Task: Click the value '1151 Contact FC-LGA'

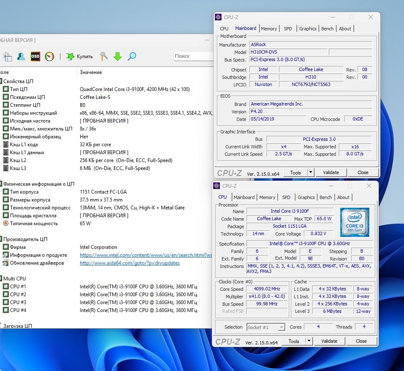Action: click(x=103, y=192)
